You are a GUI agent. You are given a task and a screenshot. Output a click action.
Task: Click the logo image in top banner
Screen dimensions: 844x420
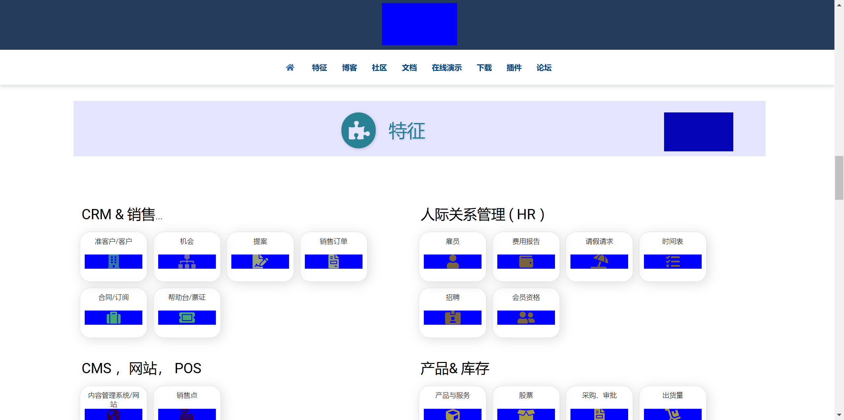419,24
